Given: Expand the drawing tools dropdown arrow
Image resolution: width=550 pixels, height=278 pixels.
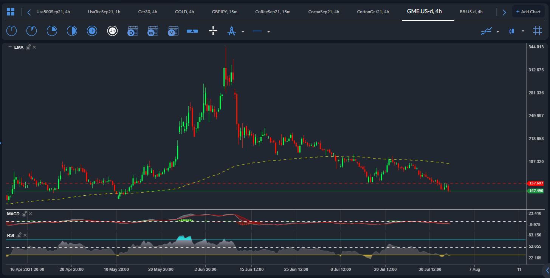Looking at the screenshot, I should click(x=243, y=32).
